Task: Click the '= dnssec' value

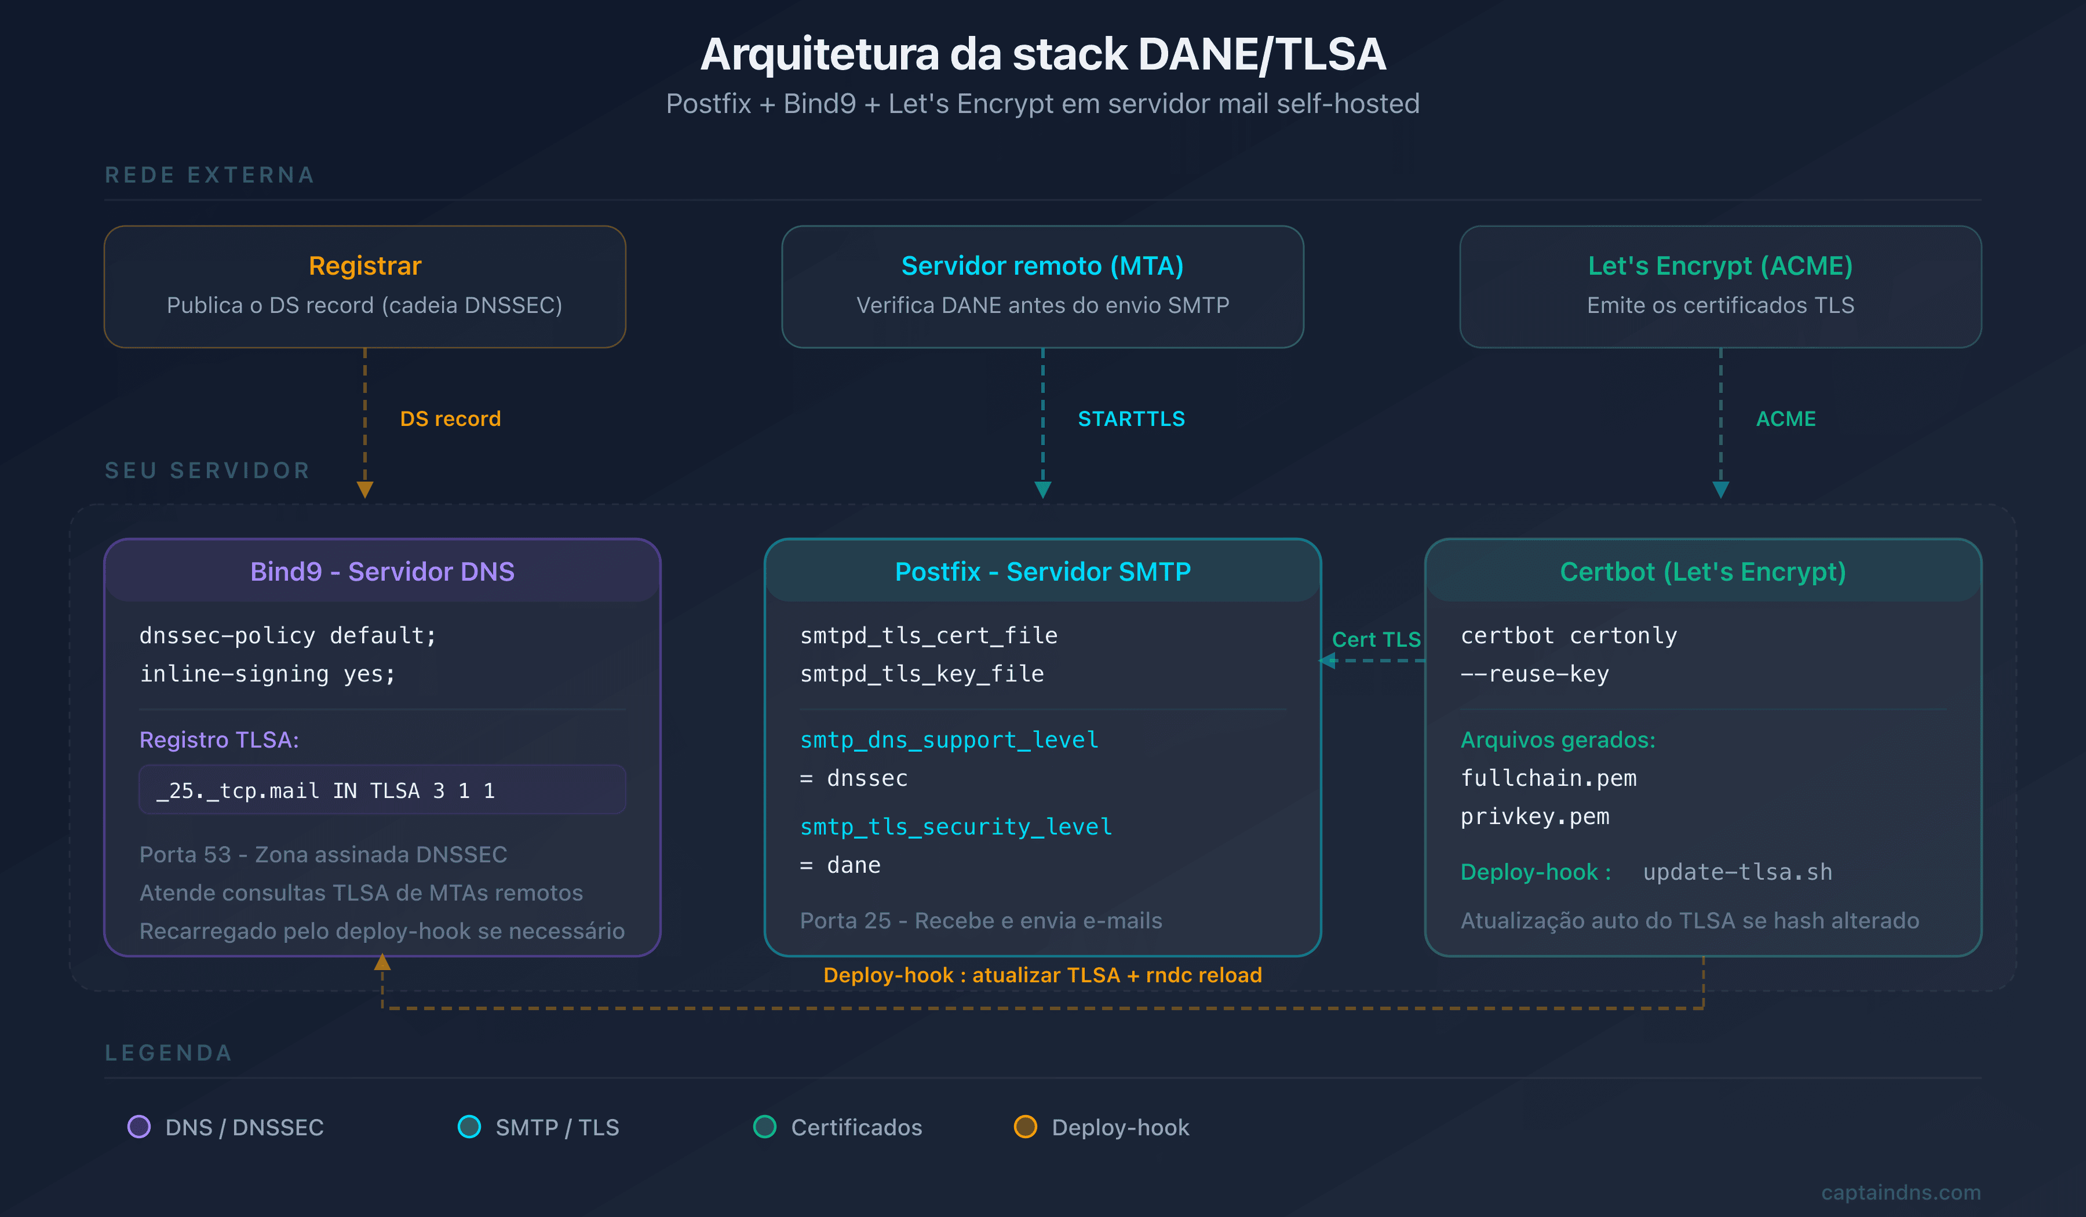Action: (854, 778)
